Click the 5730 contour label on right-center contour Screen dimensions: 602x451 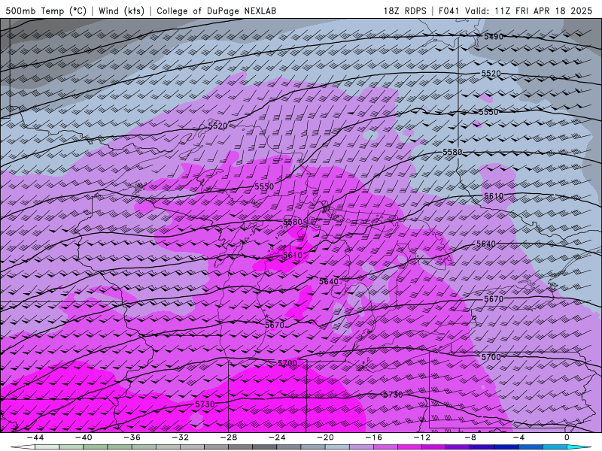coord(394,394)
